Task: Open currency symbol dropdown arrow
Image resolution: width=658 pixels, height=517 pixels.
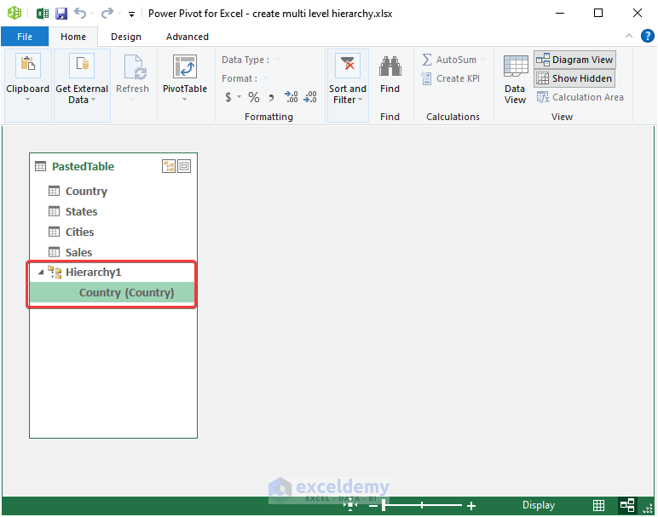Action: tap(239, 97)
